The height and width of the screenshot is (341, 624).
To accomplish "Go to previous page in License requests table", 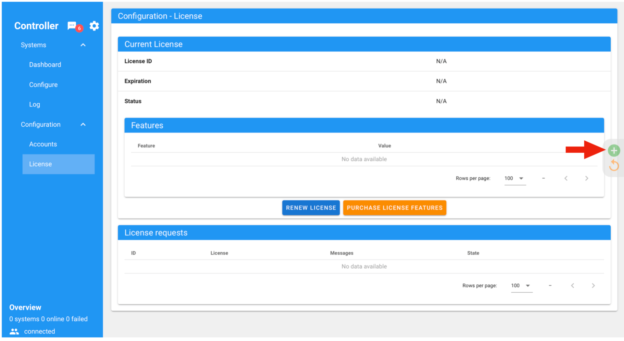I will pyautogui.click(x=572, y=285).
